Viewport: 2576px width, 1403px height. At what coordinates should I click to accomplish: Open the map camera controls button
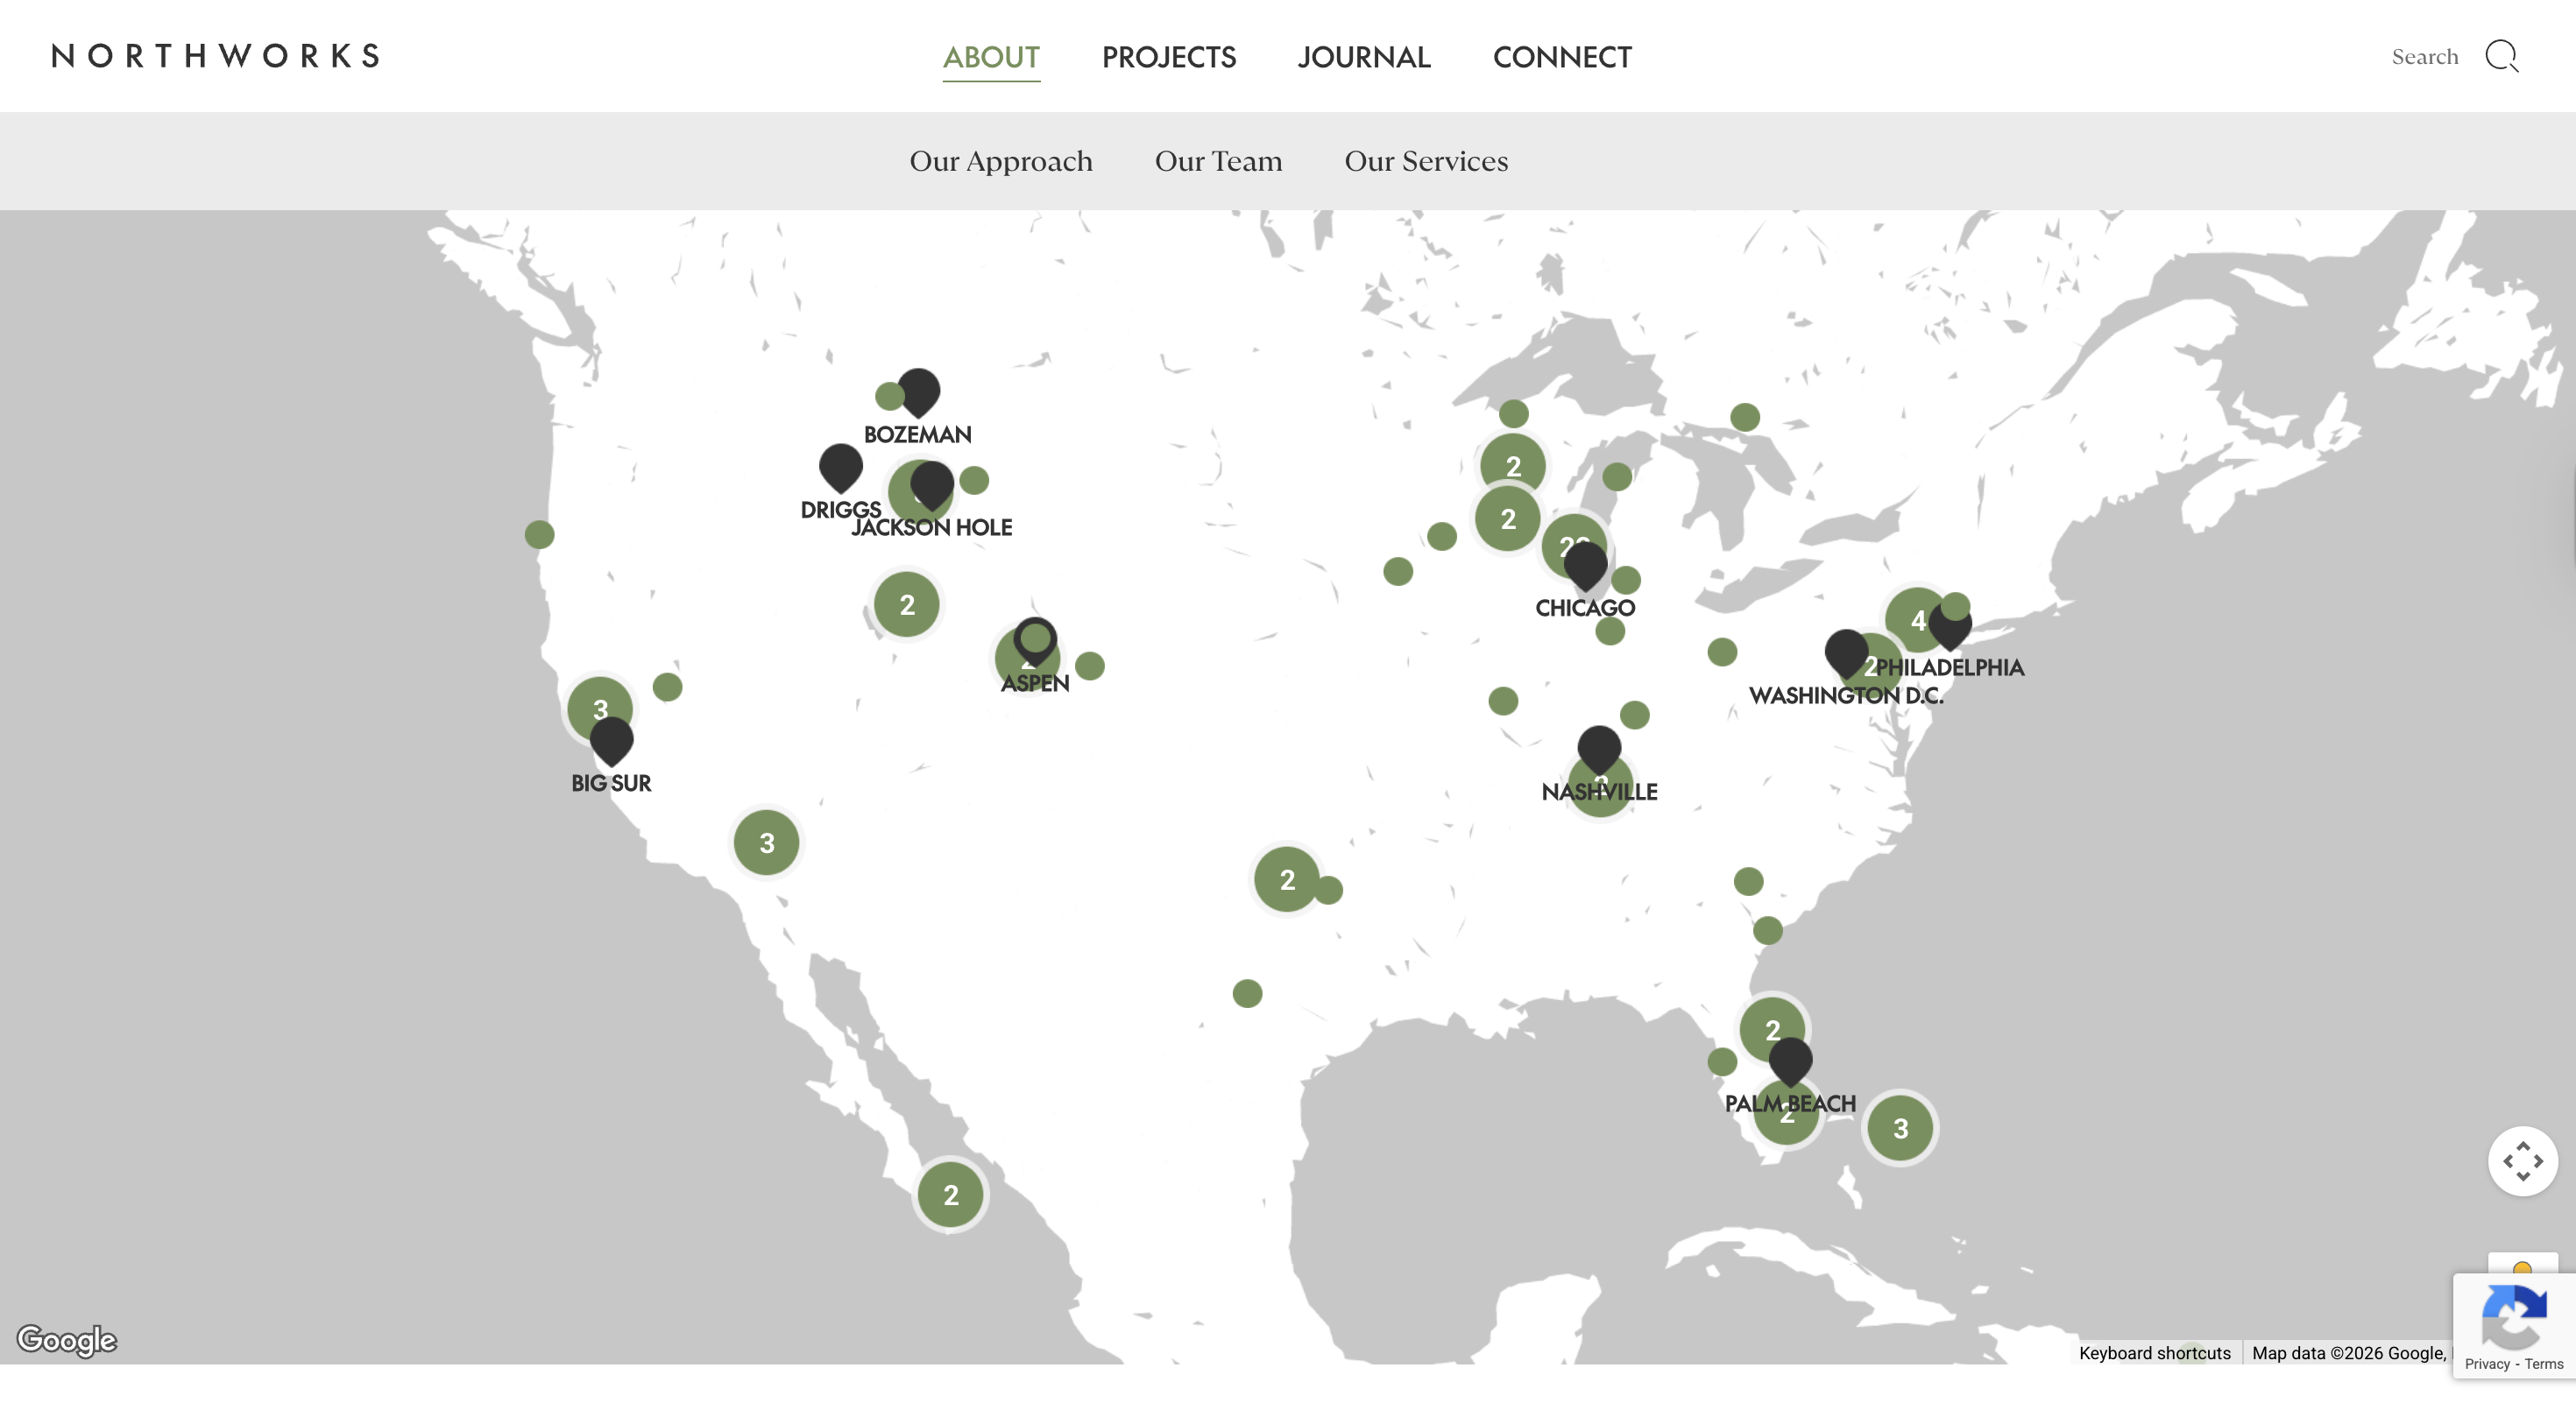2522,1161
